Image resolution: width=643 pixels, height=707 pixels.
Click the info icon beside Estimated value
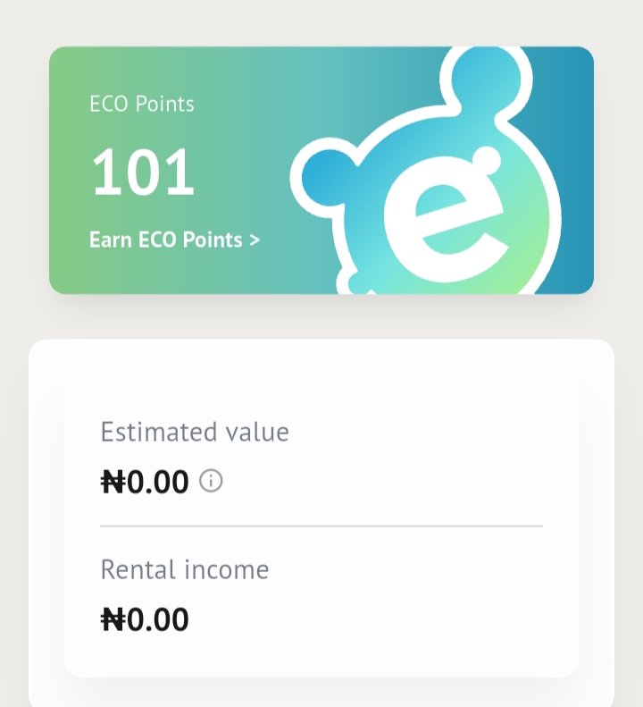point(211,482)
